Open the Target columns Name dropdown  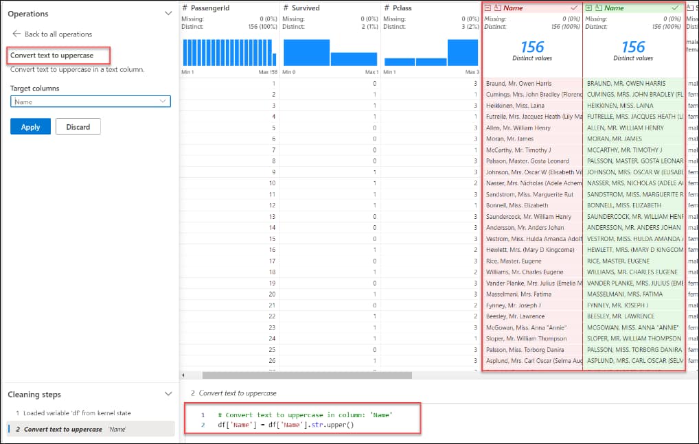coord(161,100)
